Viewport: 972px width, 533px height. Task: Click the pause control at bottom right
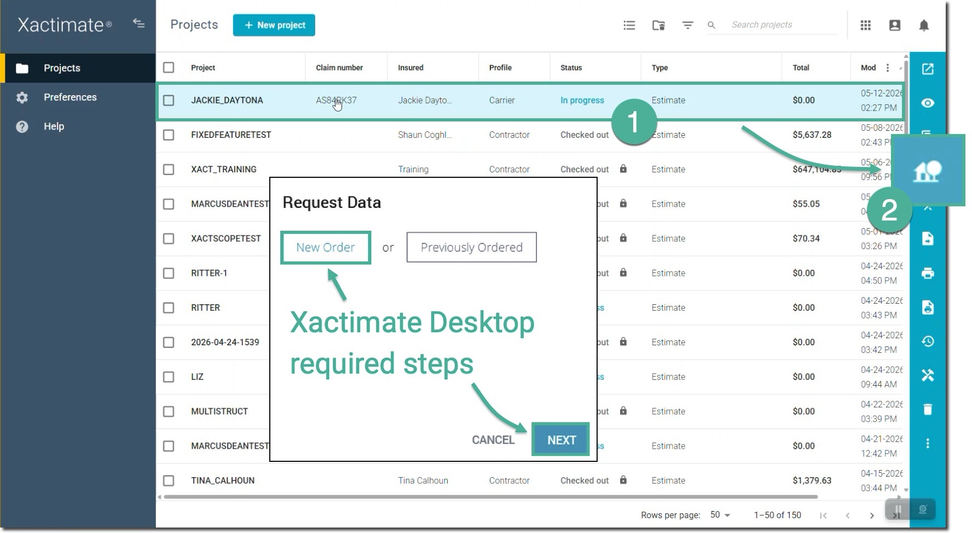tap(898, 509)
